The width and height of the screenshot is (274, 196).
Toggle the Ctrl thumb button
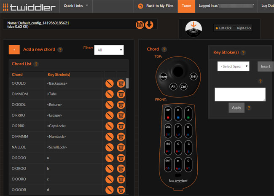(183, 87)
